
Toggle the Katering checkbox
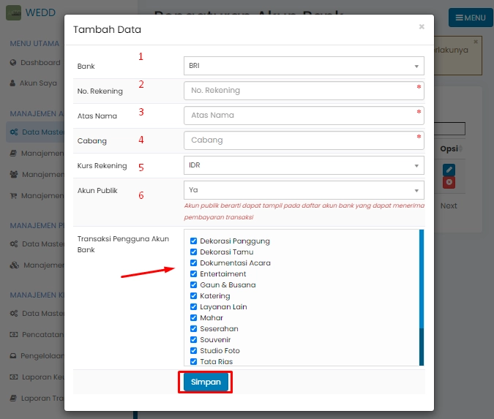(x=193, y=296)
